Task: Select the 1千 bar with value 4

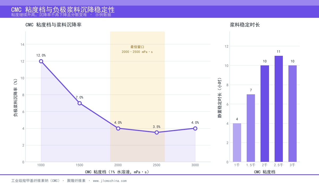Action: (x=237, y=143)
